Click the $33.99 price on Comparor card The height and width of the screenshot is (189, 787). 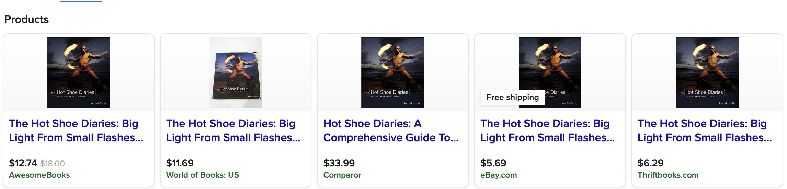[339, 163]
